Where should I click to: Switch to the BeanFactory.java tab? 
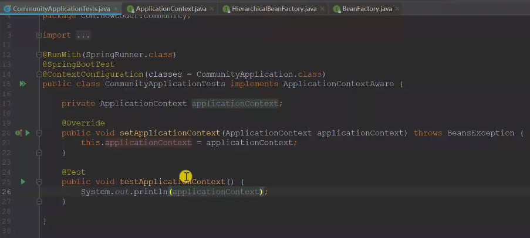coord(367,9)
